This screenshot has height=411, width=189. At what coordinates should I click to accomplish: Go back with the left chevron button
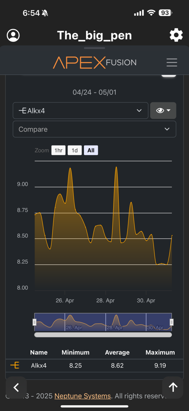(x=16, y=387)
